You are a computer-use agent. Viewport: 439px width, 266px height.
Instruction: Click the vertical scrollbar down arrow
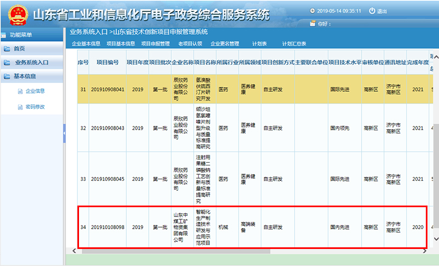point(436,239)
